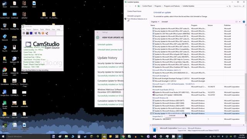
Task: Click the blue Stop button in CamStudio toolbar
Action: click(31, 33)
